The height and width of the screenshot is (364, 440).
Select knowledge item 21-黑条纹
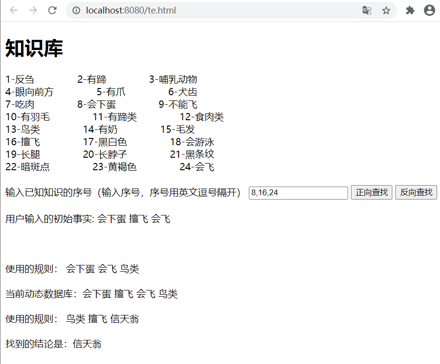click(192, 154)
